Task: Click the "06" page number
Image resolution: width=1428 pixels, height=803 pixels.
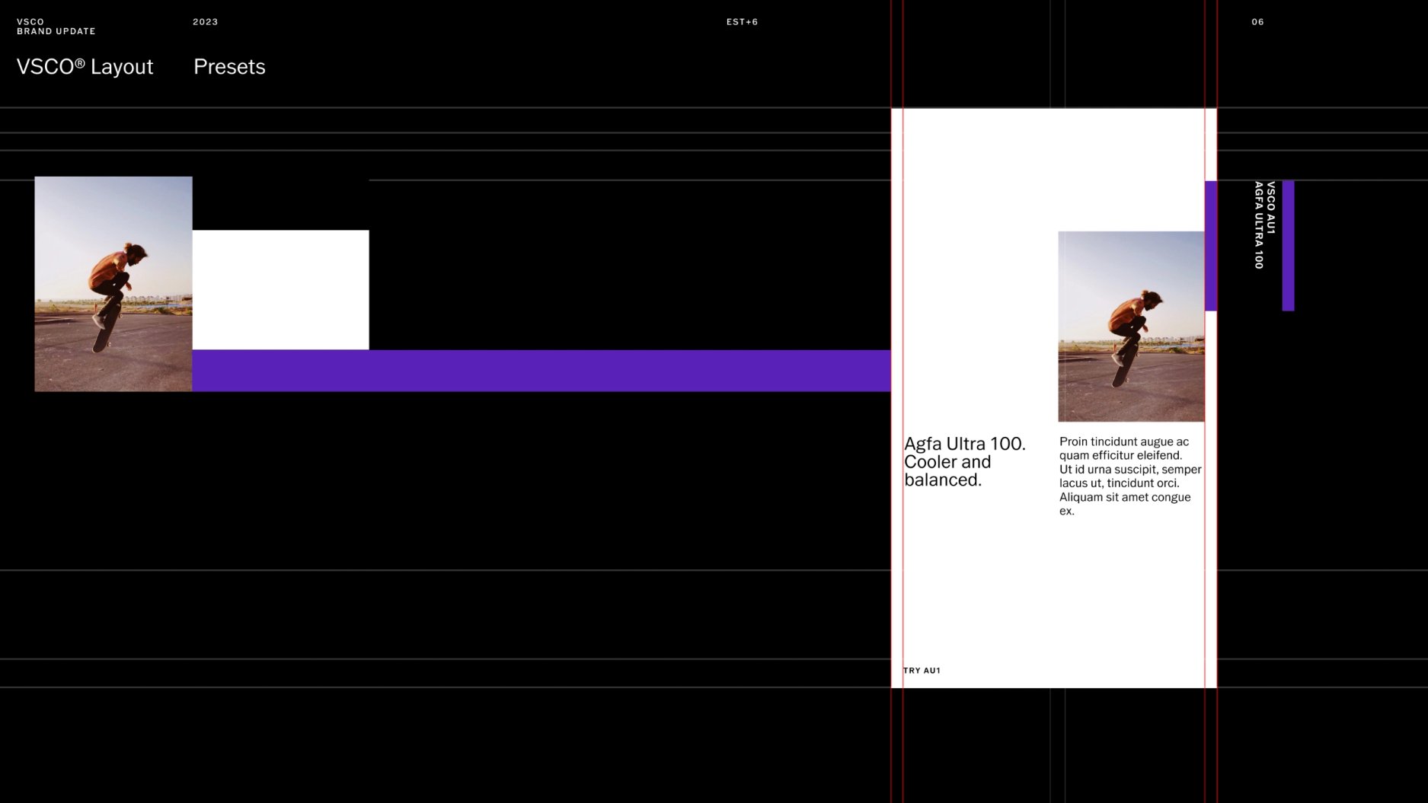Action: coord(1257,22)
